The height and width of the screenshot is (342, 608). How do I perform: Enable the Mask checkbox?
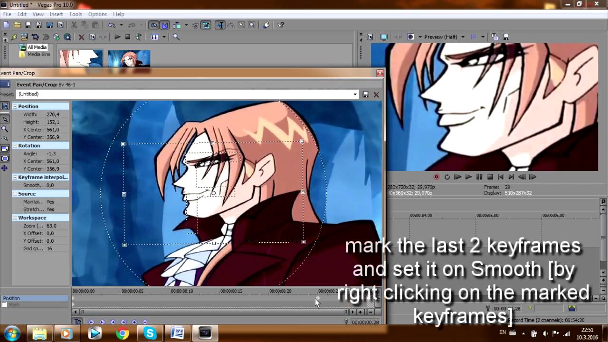pos(4,304)
